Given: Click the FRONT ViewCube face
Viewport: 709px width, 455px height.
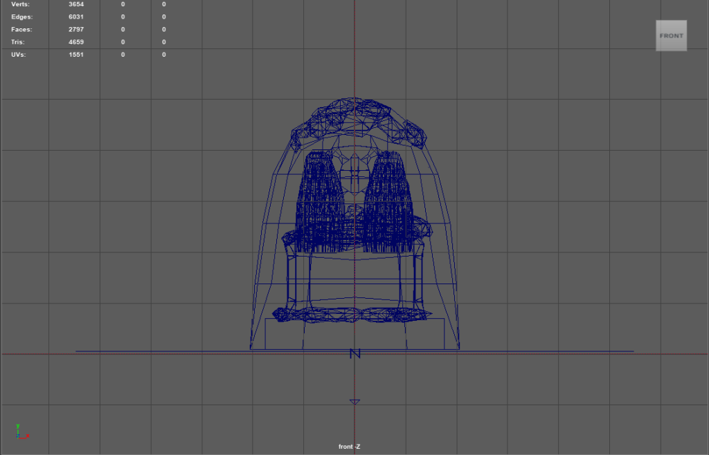Looking at the screenshot, I should pos(671,36).
